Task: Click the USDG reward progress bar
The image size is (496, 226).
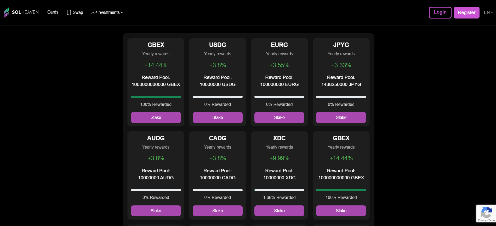Action: click(218, 97)
